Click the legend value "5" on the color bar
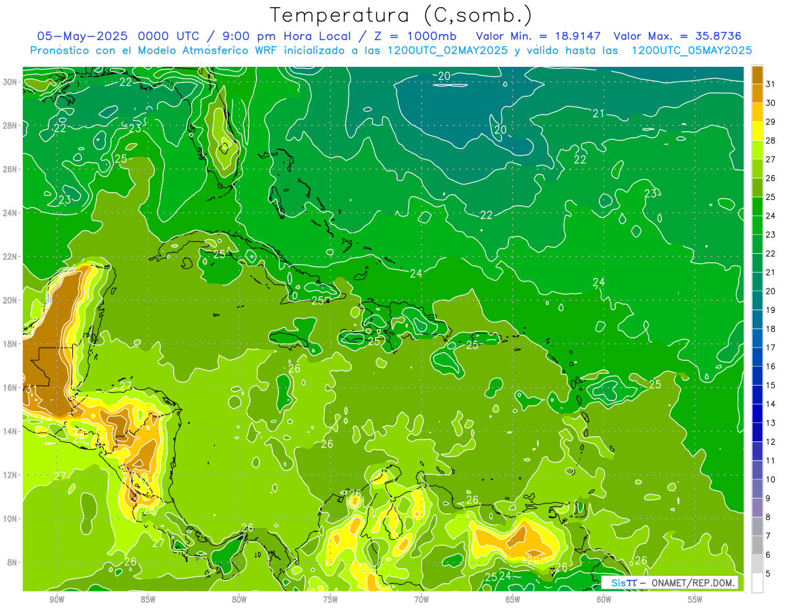This screenshot has height=608, width=788. pyautogui.click(x=768, y=573)
